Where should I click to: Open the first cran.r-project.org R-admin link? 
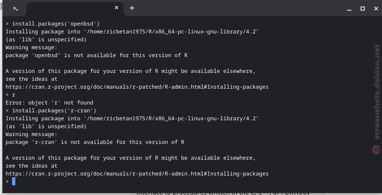point(137,87)
